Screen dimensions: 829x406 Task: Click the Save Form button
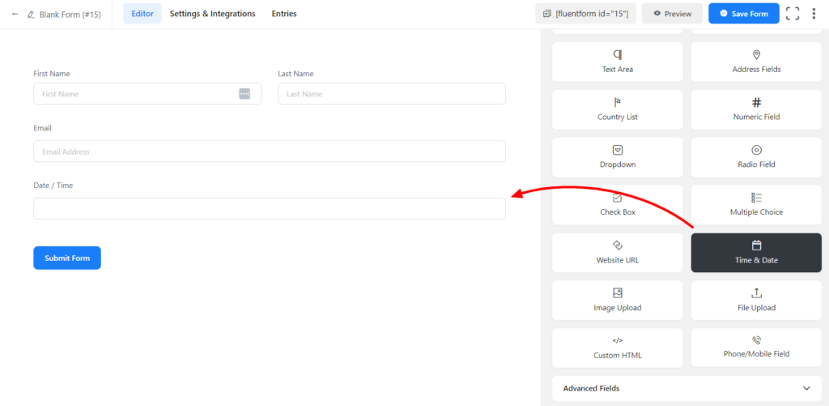743,14
